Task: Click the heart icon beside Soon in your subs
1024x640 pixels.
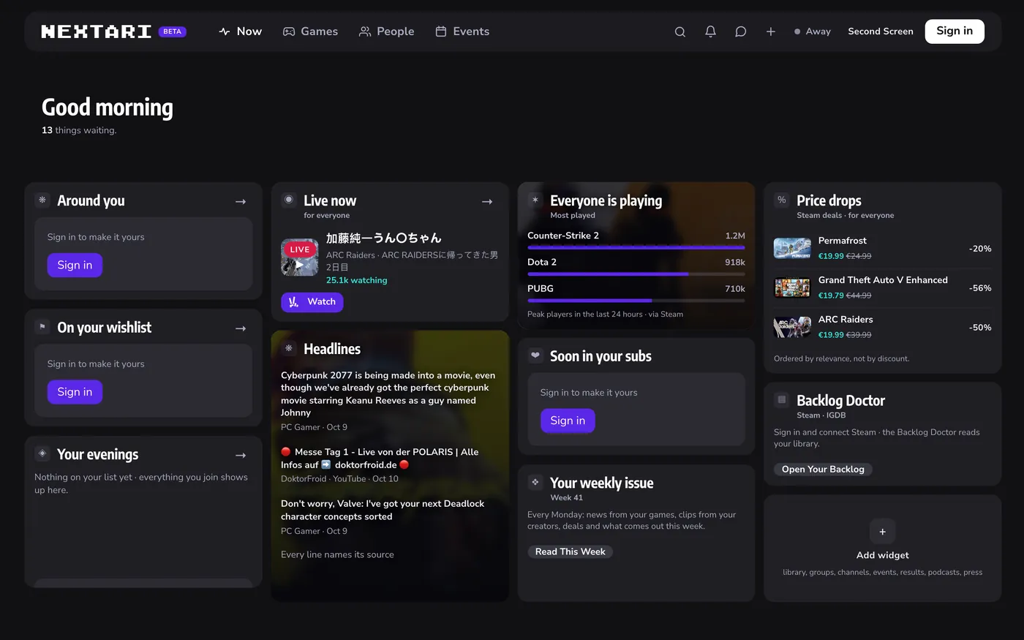Action: tap(535, 355)
